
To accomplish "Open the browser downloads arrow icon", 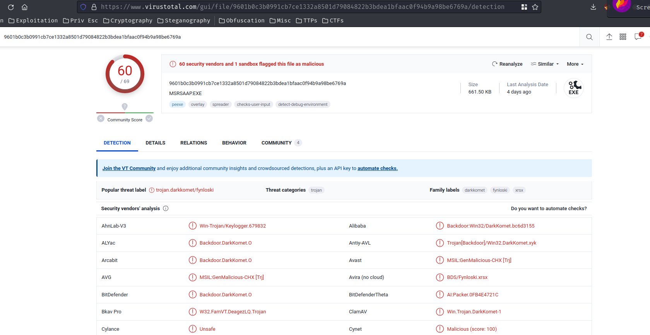I will tap(593, 7).
